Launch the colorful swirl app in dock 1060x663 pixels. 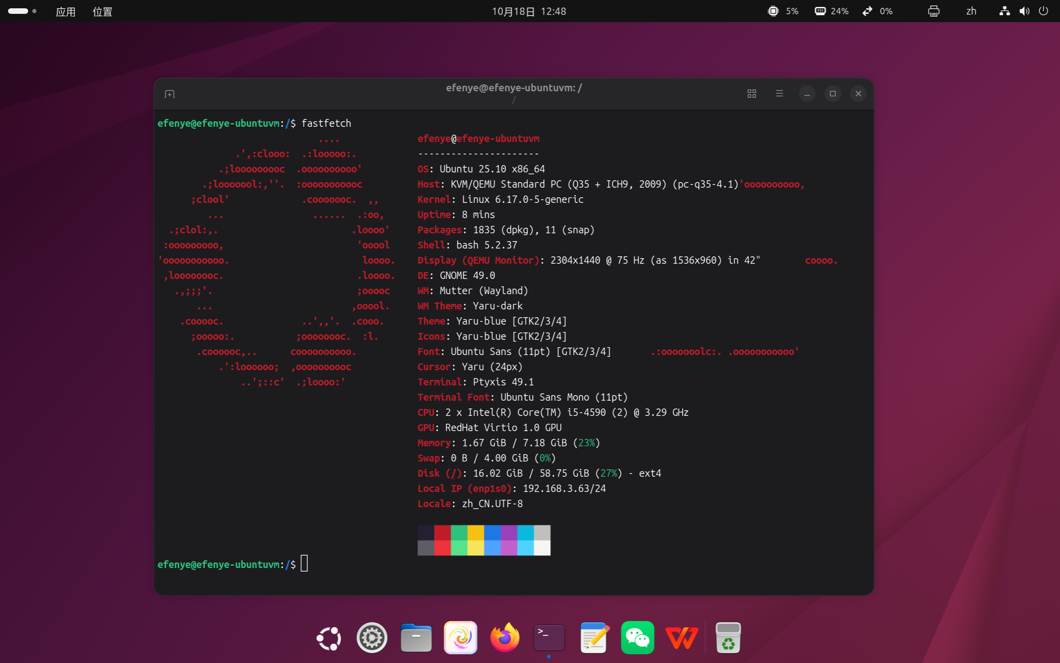461,638
